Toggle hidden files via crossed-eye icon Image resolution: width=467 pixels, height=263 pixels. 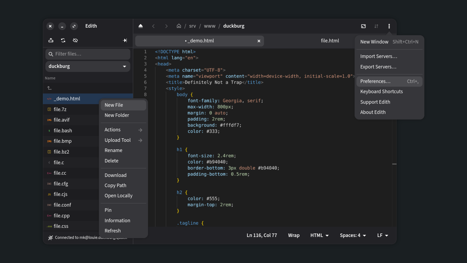click(x=75, y=40)
